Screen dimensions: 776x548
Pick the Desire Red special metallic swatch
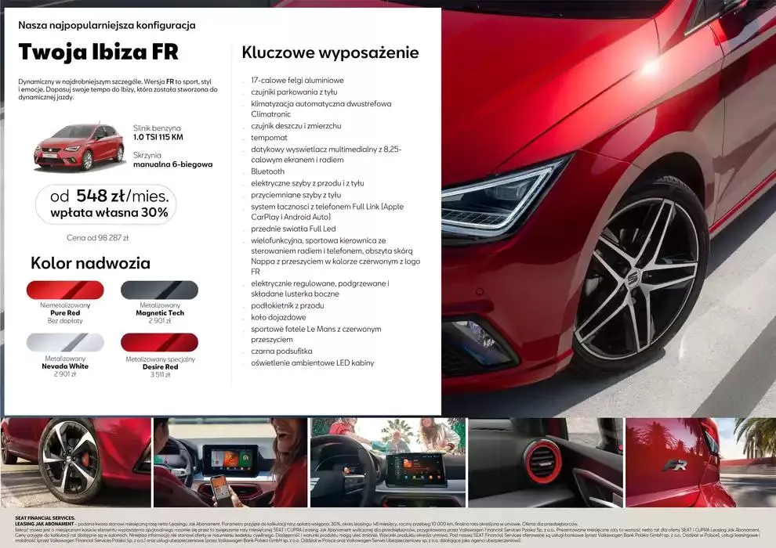tap(159, 343)
